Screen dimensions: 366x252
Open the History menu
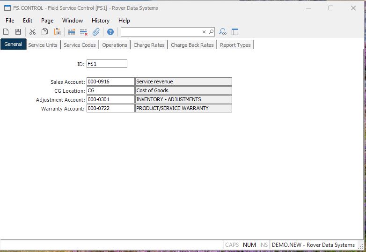(100, 21)
